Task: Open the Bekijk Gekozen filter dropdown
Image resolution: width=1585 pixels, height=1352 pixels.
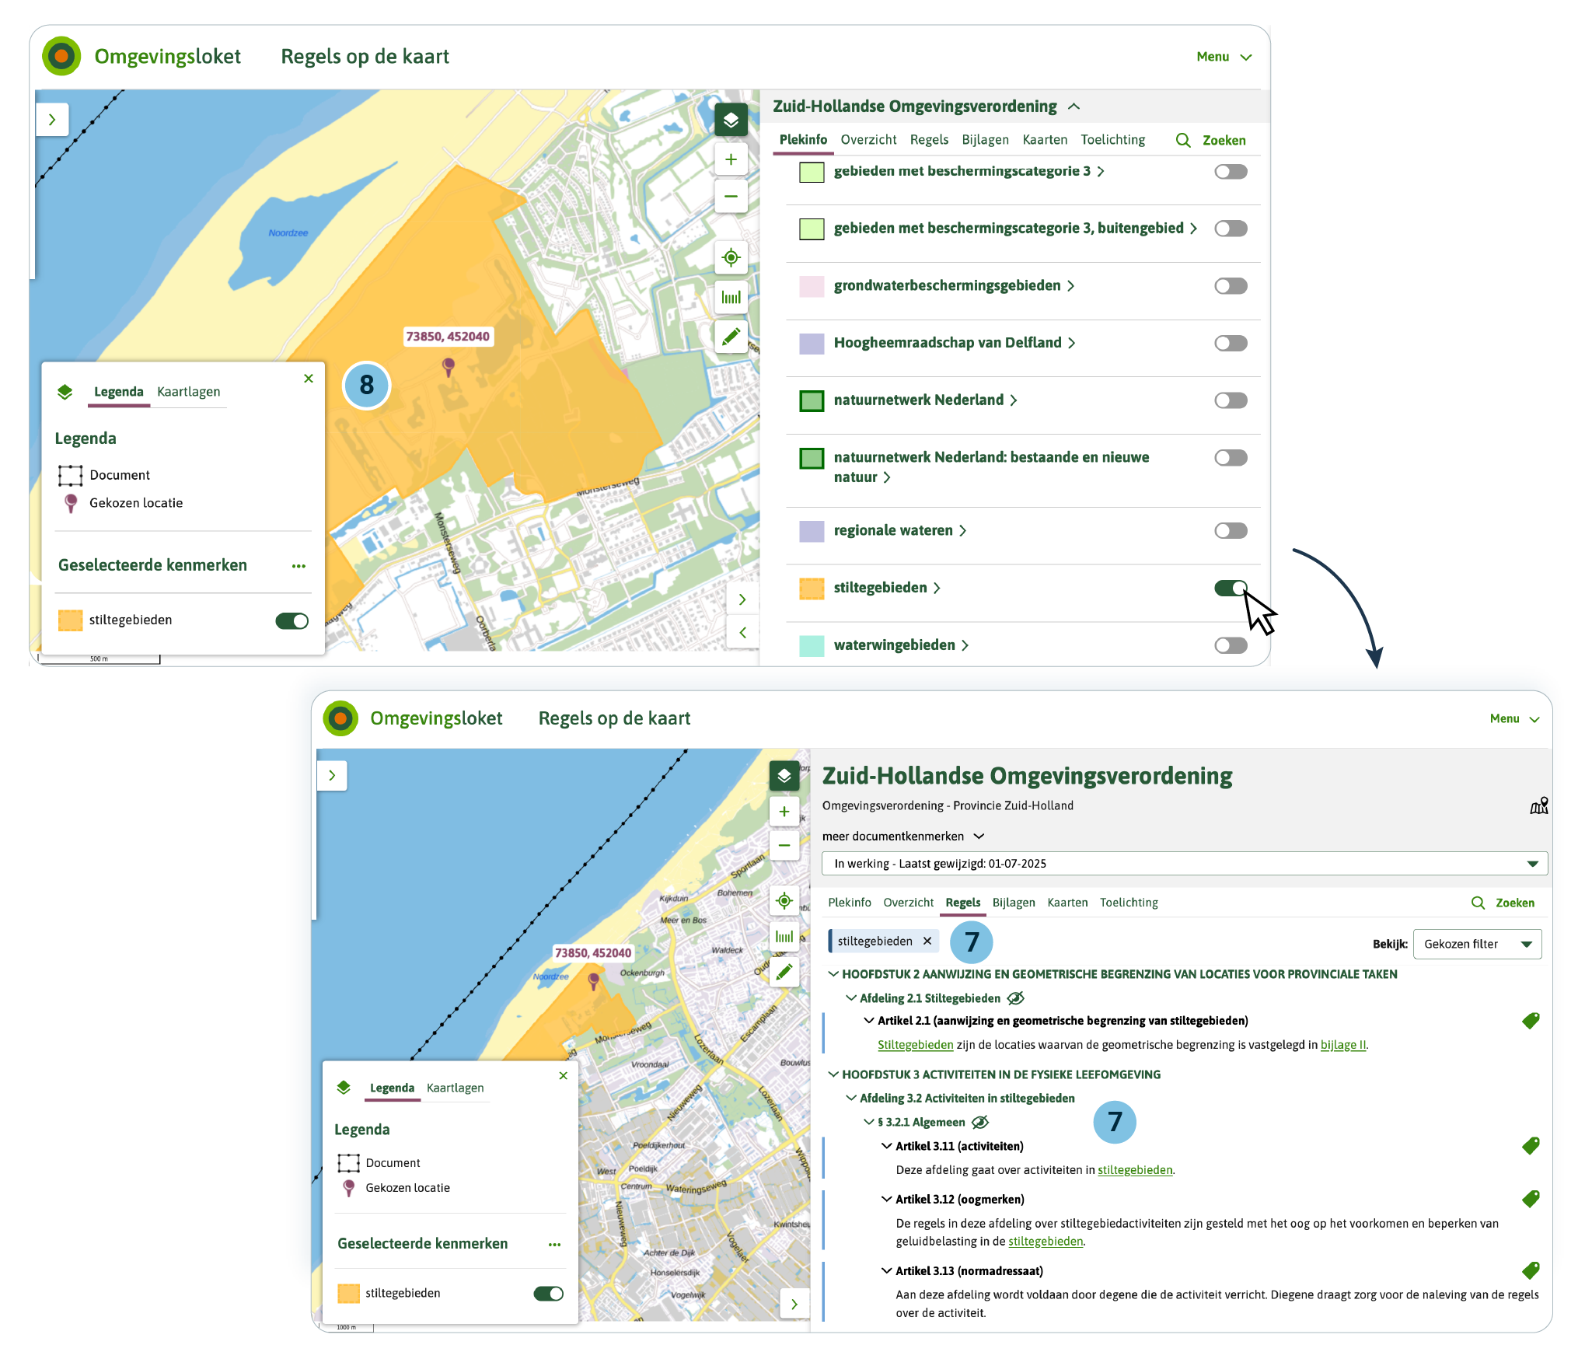Action: 1476,944
